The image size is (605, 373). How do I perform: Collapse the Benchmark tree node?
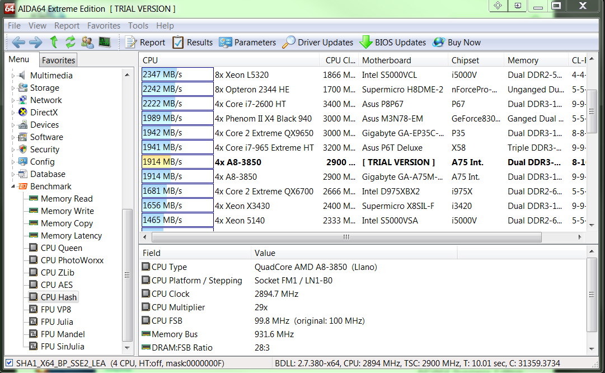tap(13, 186)
